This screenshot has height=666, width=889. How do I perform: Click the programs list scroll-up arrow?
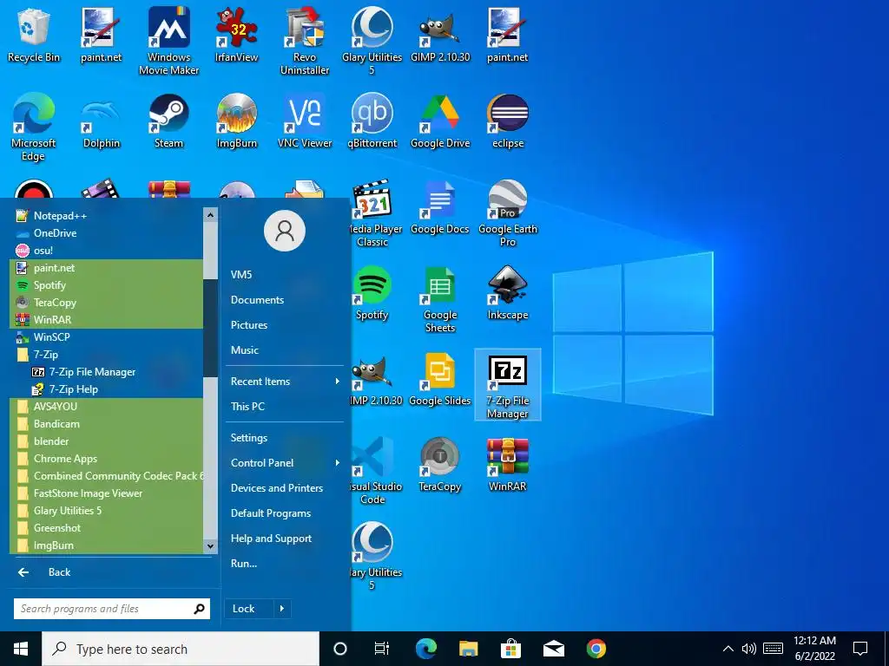210,215
